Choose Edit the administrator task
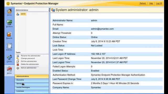Viewport: 168px width, 94px height. 29,61
